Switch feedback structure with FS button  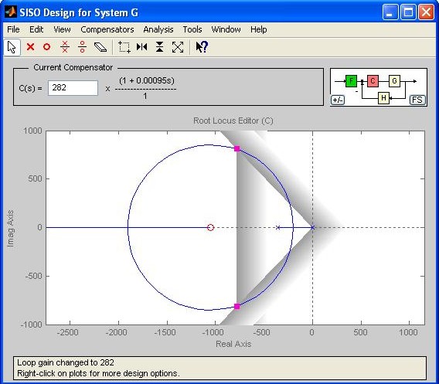(x=417, y=100)
